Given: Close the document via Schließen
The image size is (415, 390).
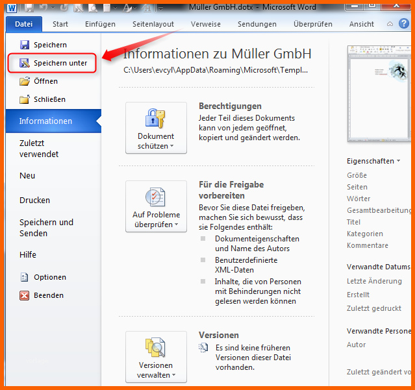Looking at the screenshot, I should coord(42,99).
